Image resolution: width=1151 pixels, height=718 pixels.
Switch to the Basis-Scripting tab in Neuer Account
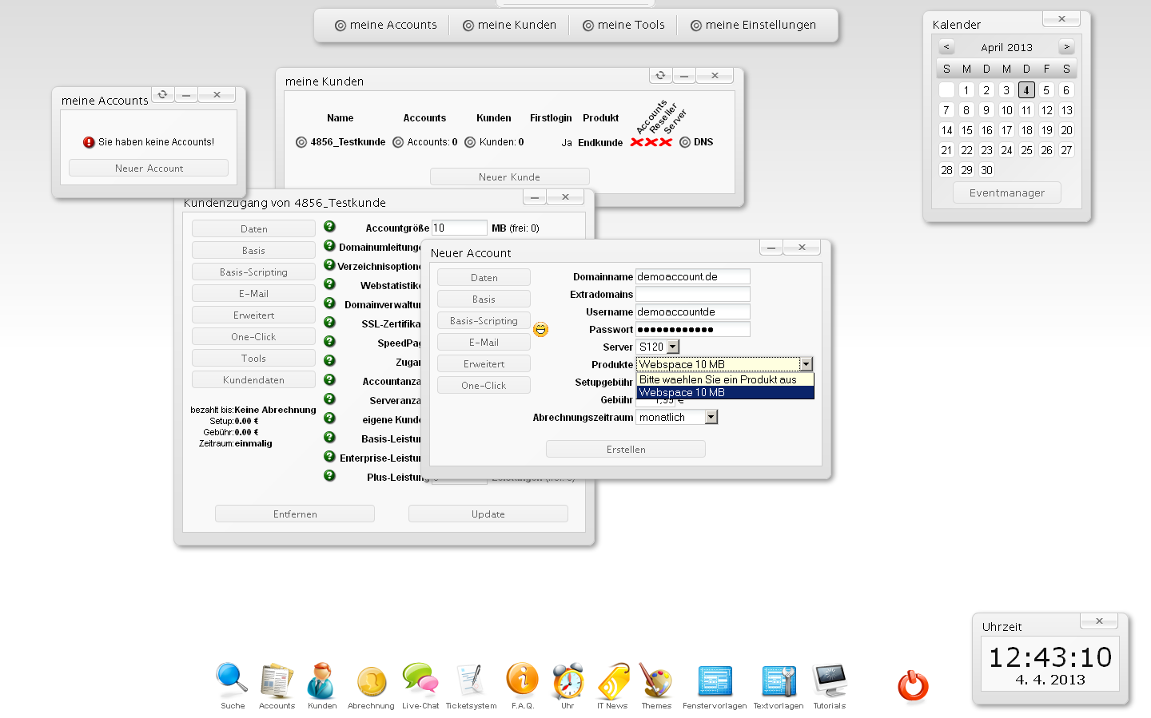tap(483, 320)
